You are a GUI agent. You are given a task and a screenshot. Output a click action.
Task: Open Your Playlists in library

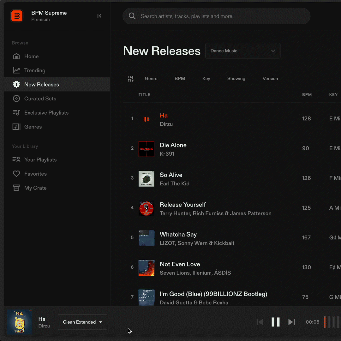[x=57, y=160]
